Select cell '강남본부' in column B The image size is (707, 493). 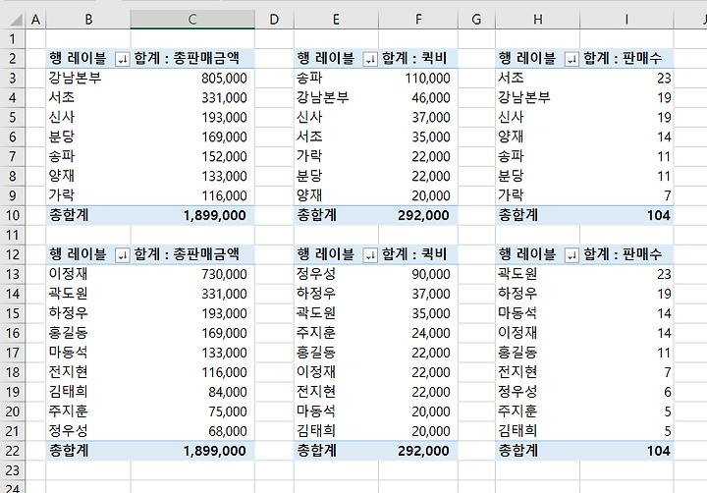coord(88,78)
